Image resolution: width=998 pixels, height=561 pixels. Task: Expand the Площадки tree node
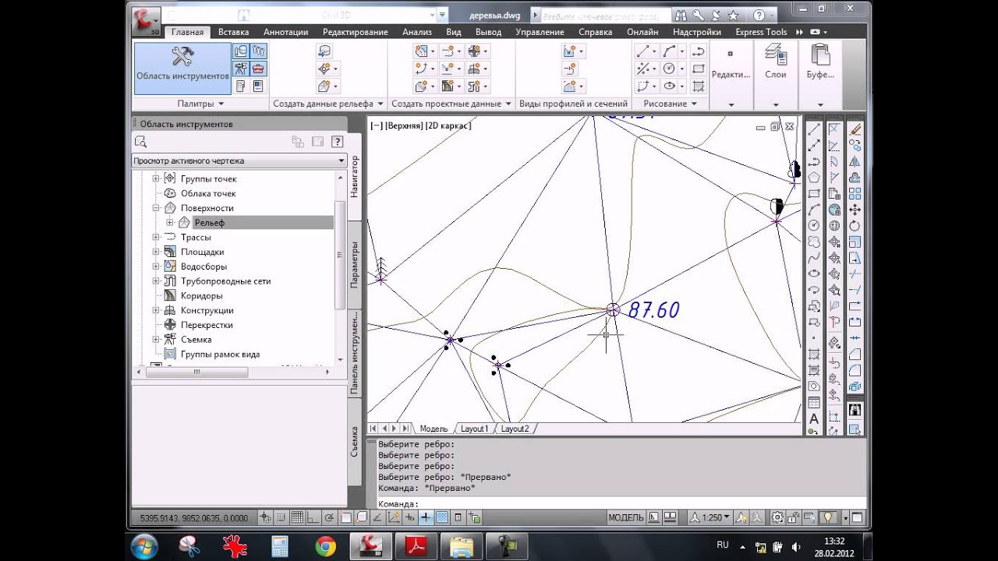click(156, 252)
